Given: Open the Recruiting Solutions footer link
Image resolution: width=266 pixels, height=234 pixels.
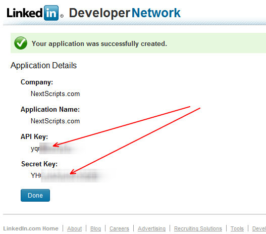Looking at the screenshot, I should [x=198, y=228].
